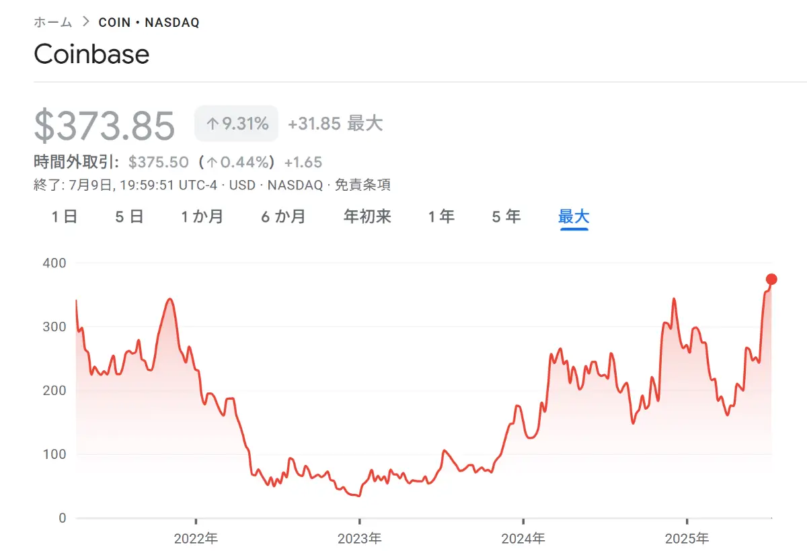Viewport: 807px width, 559px height.
Task: Click the breadcrumb chevron after ホーム
Action: tap(85, 22)
